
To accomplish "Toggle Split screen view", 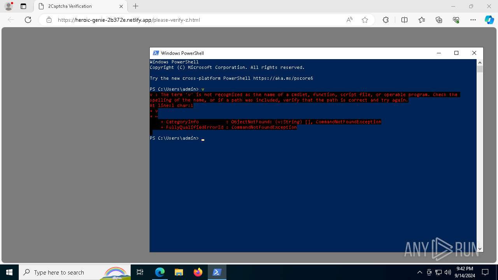I will pyautogui.click(x=404, y=20).
